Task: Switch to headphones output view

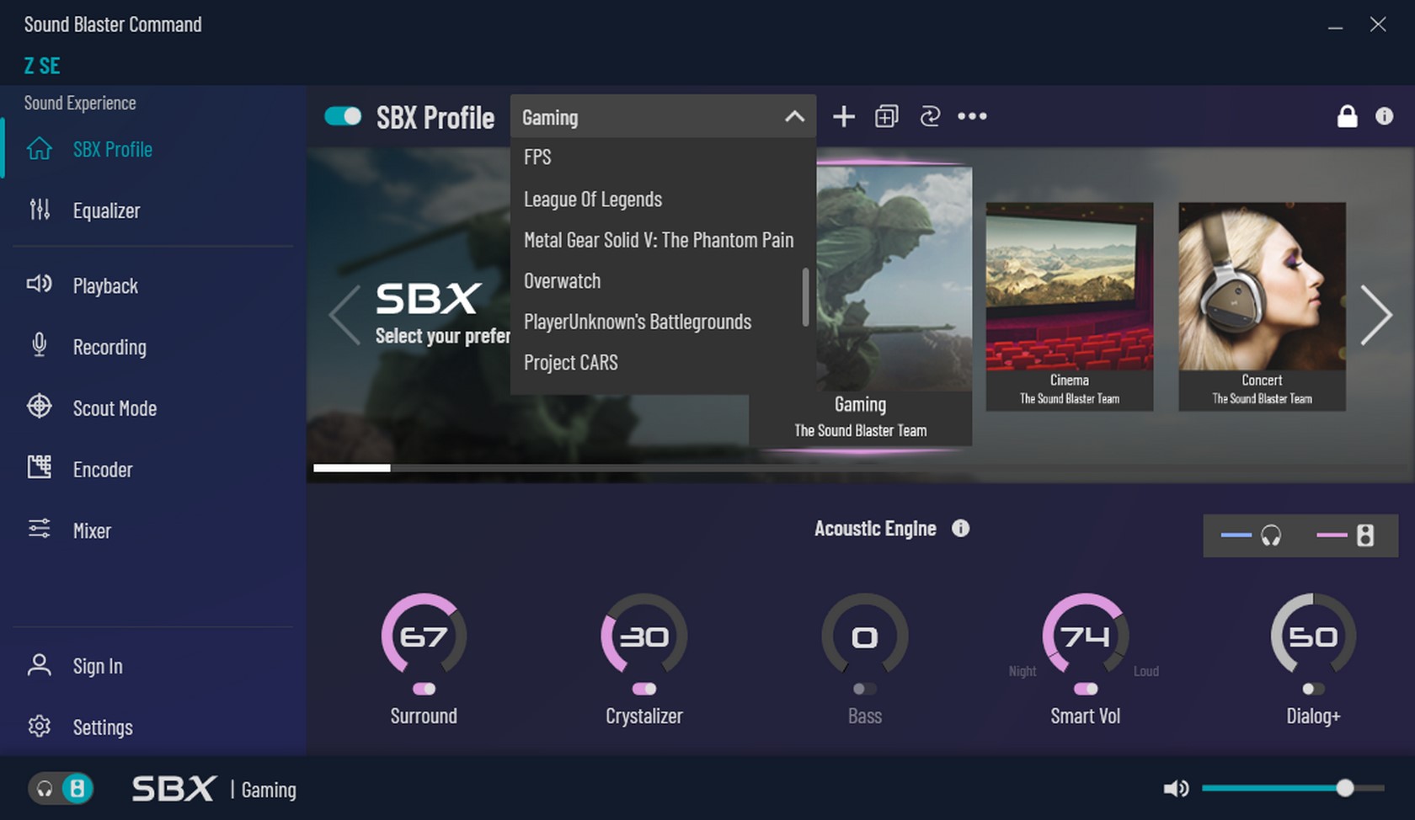Action: (1252, 535)
